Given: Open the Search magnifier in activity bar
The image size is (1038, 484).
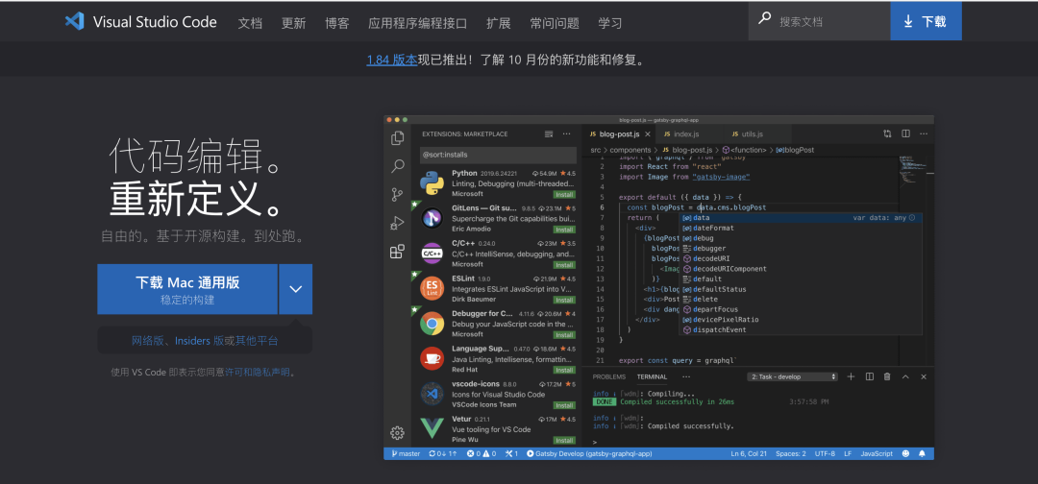Looking at the screenshot, I should (397, 166).
